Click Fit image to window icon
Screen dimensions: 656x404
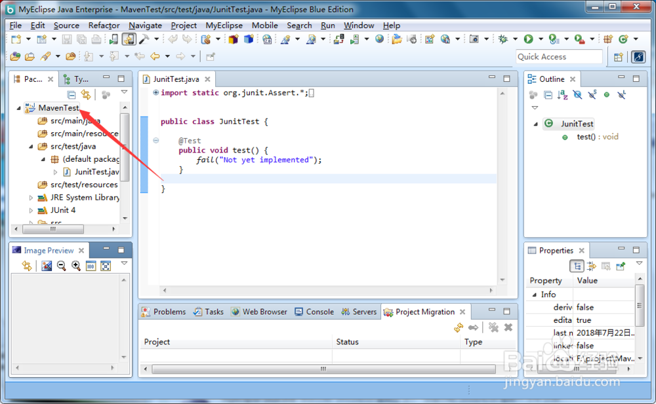tap(106, 266)
